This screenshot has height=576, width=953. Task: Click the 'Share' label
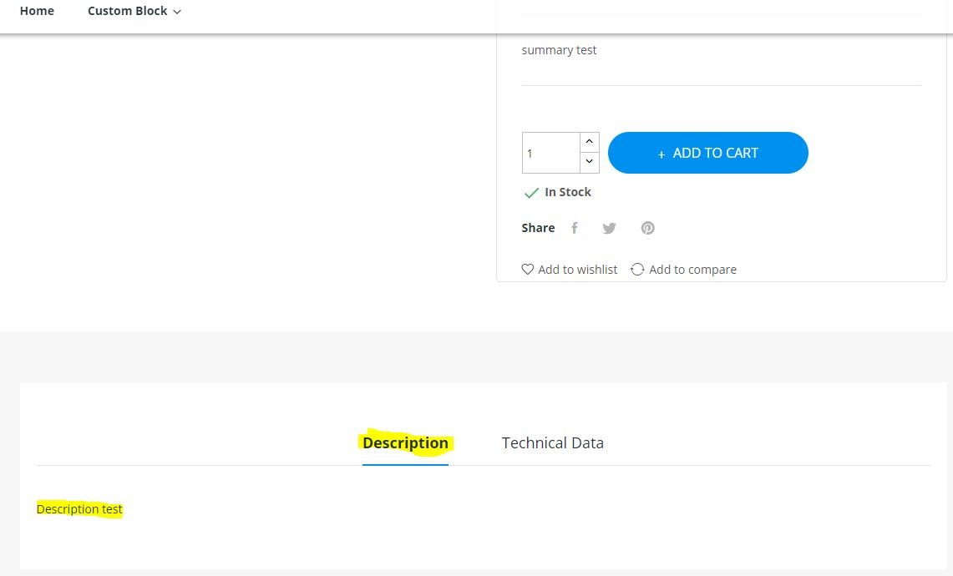(x=538, y=228)
